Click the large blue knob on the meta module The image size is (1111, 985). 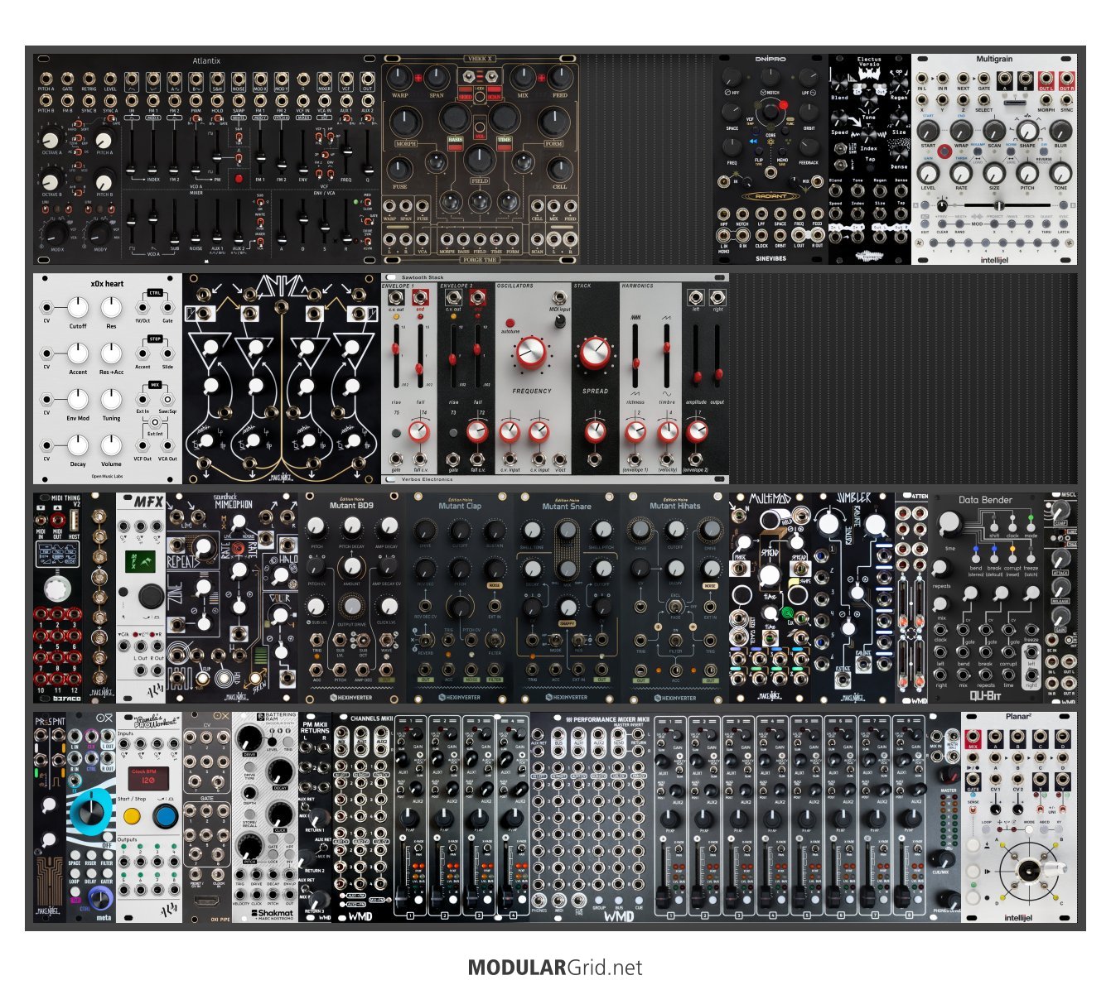(x=90, y=813)
